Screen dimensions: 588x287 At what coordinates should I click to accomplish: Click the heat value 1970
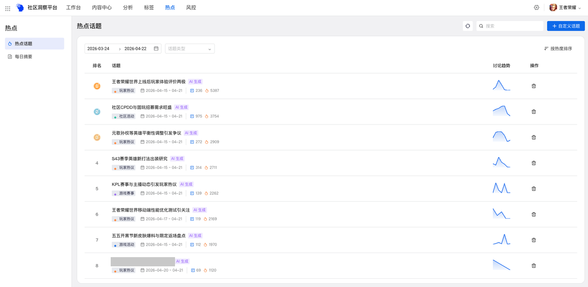click(x=213, y=245)
